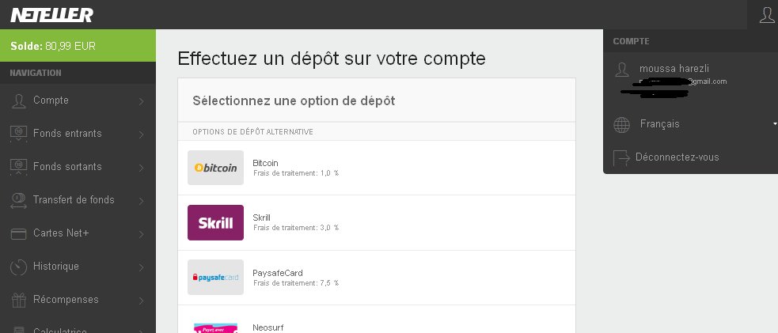Image resolution: width=778 pixels, height=333 pixels.
Task: Click the Fonds sortants icon
Action: (18, 167)
